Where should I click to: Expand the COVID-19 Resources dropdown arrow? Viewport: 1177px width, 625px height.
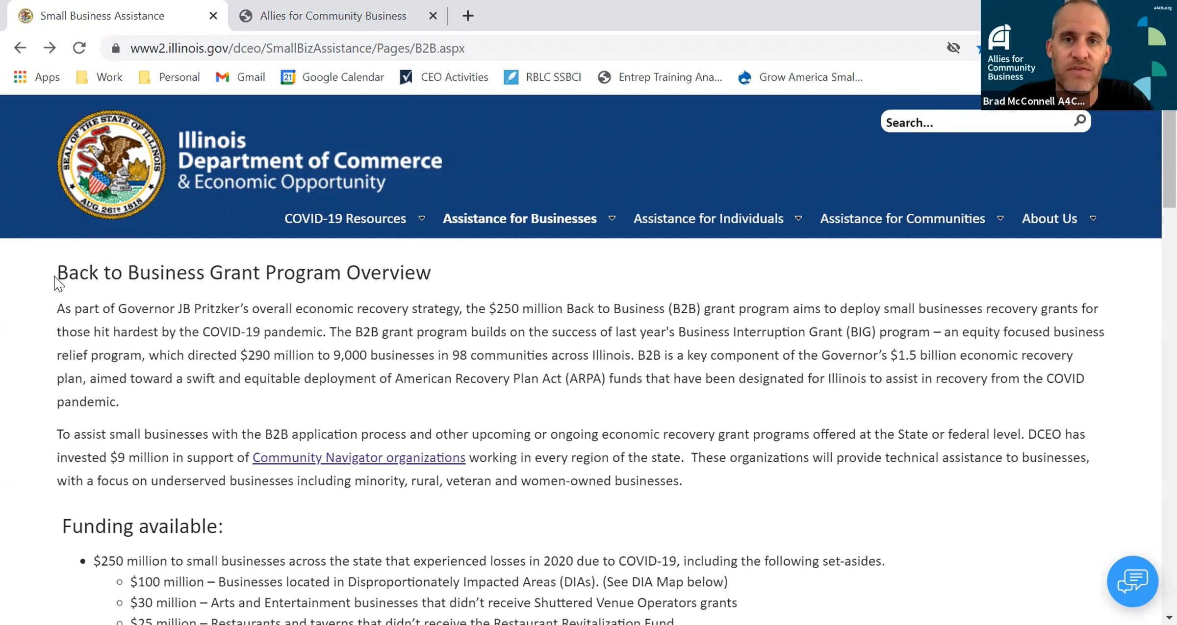click(x=421, y=219)
